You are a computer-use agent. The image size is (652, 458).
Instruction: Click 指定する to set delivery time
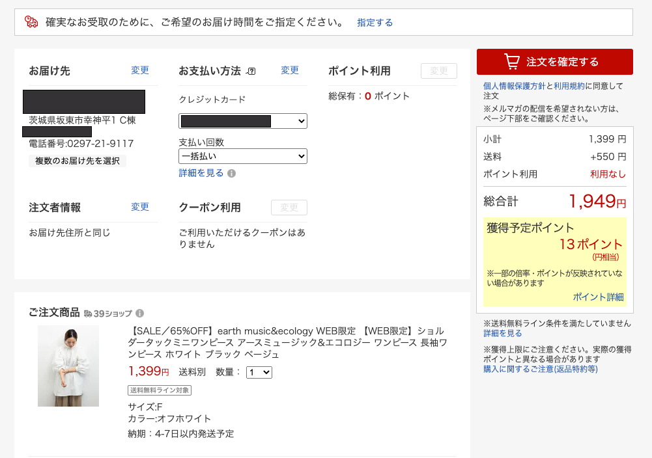tap(375, 22)
